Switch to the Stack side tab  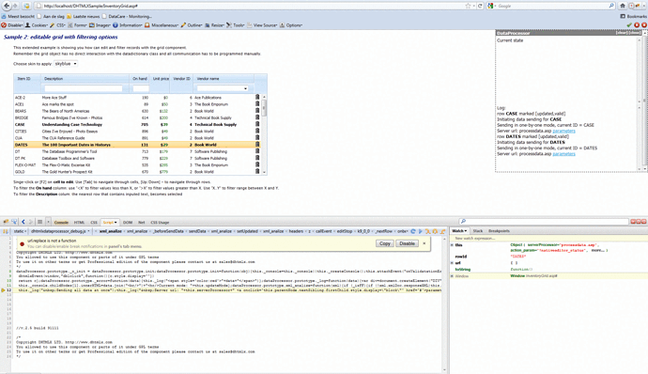point(478,231)
